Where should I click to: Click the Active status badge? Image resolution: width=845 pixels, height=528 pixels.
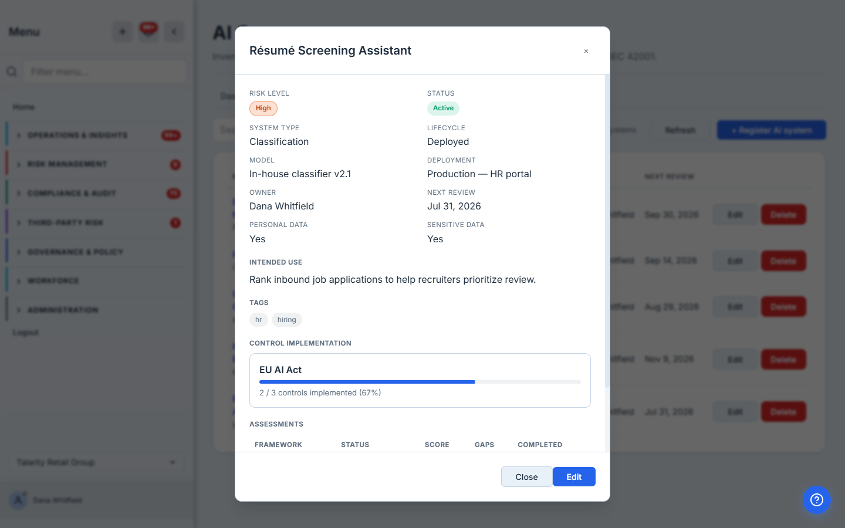[x=443, y=108]
